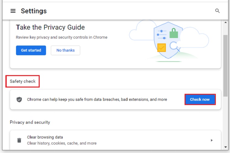
Task: Click the yellow checkmark box in the illustration
Action: 162,48
